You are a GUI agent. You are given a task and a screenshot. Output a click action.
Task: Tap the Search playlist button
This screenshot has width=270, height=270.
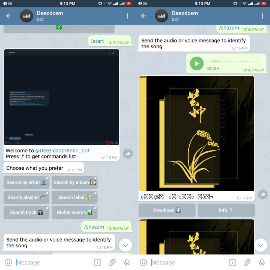pyautogui.click(x=26, y=197)
